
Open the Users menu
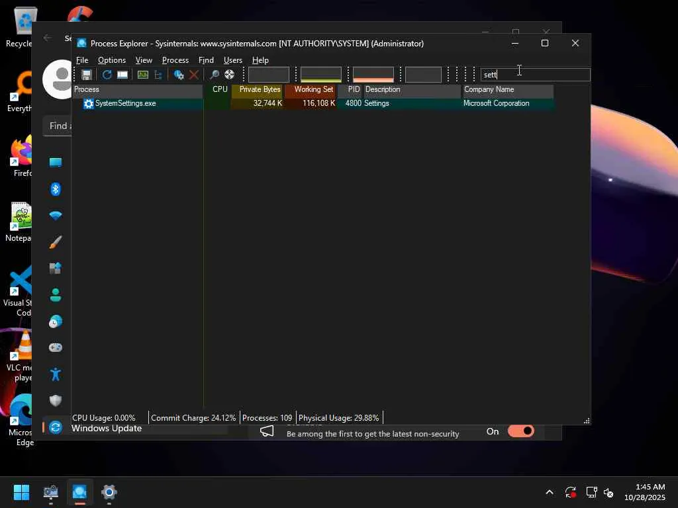coord(232,60)
